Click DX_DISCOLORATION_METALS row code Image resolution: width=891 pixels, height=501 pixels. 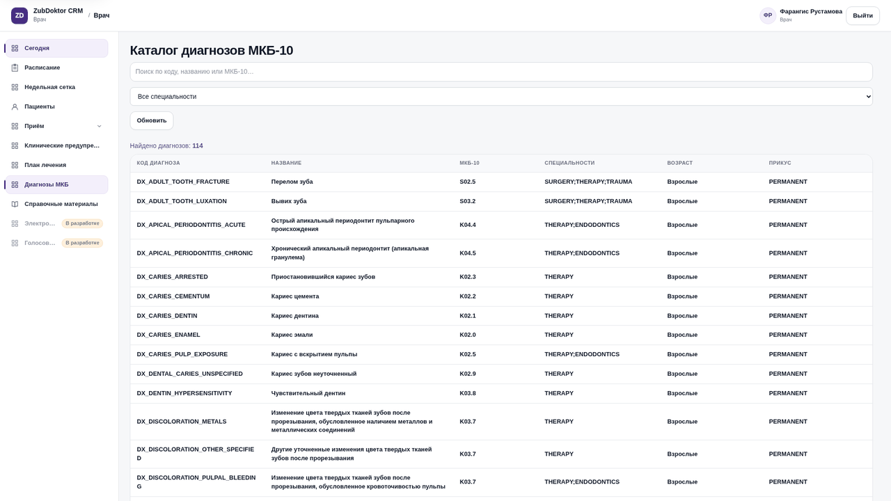click(x=182, y=422)
